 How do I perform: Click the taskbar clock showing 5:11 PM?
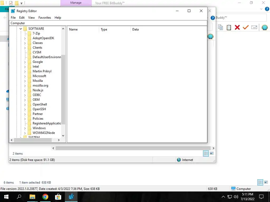[x=248, y=197]
